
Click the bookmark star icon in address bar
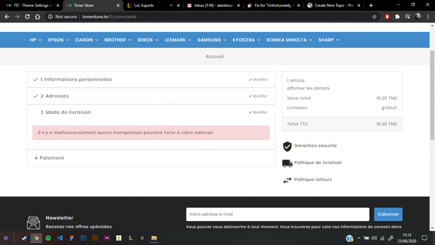coord(374,17)
